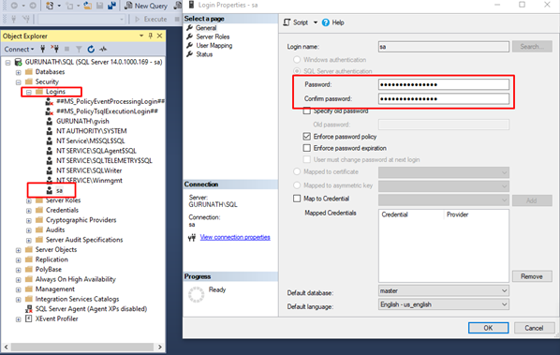
Task: Expand the Databases folder
Action: (18, 72)
